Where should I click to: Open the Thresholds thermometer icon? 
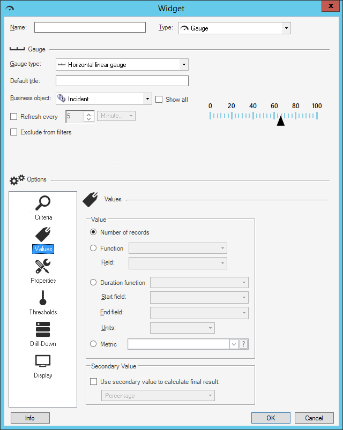pos(43,298)
